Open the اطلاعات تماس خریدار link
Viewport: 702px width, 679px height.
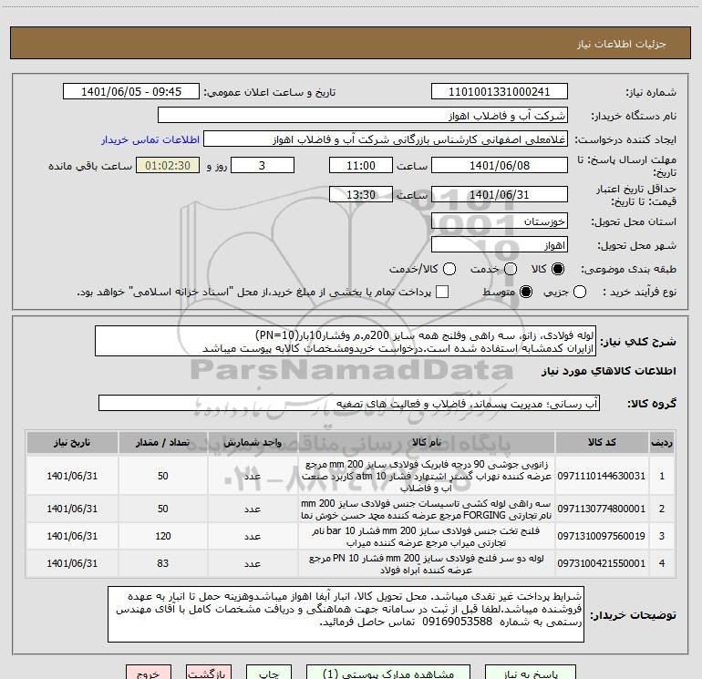(x=150, y=139)
